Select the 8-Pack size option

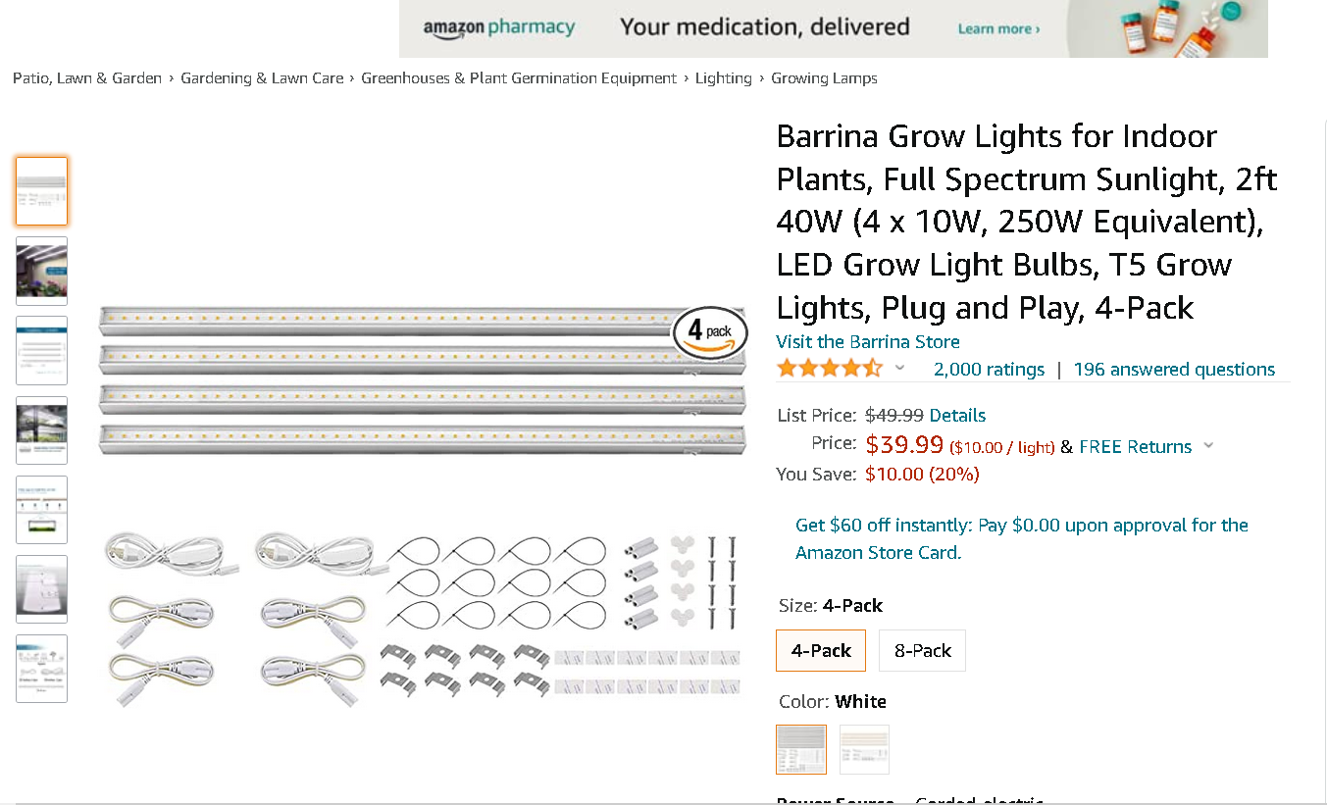point(922,650)
